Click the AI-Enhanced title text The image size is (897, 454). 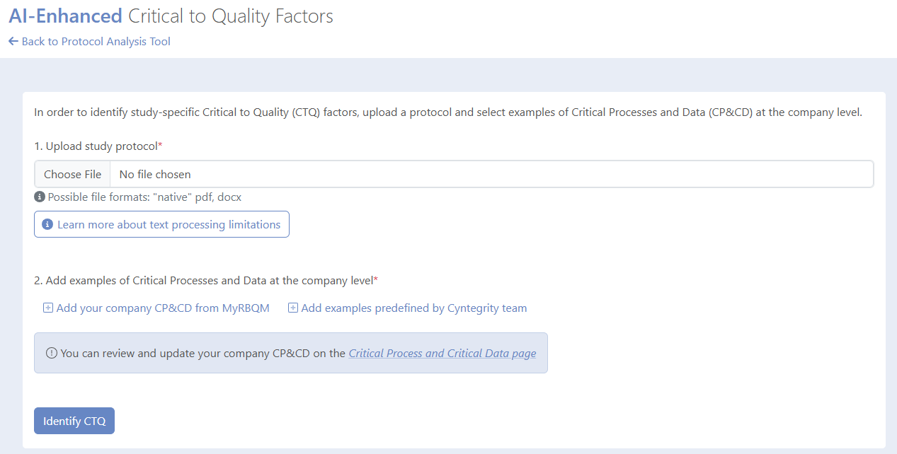coord(65,16)
